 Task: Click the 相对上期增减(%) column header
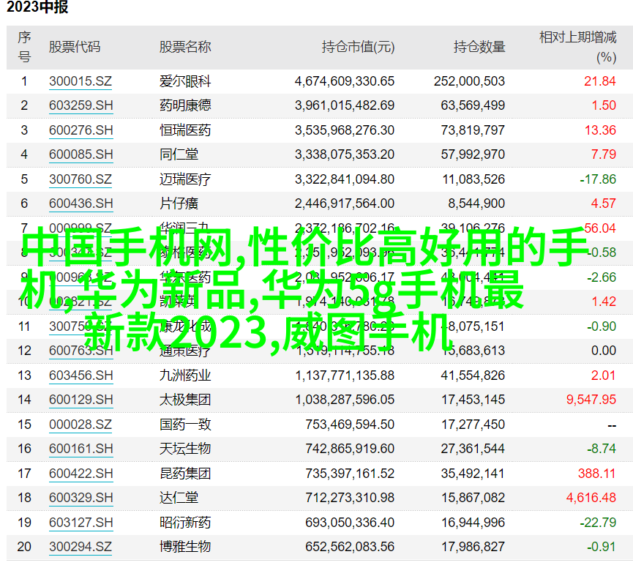pos(577,47)
